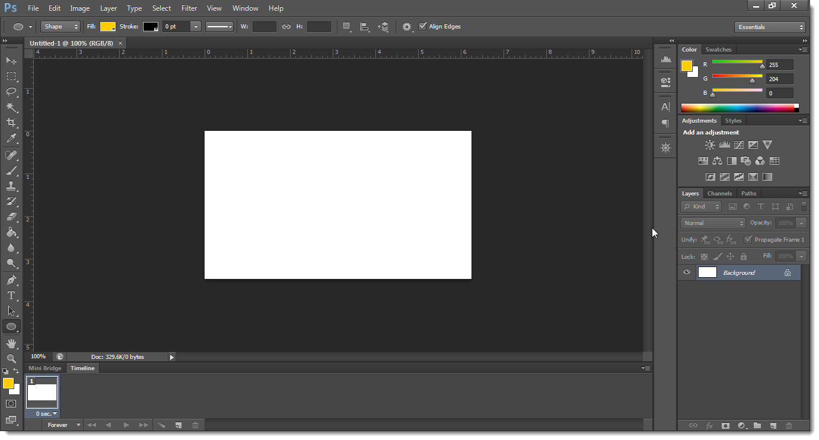Open the Essentials workspace dropdown
Image resolution: width=819 pixels, height=440 pixels.
(x=770, y=27)
